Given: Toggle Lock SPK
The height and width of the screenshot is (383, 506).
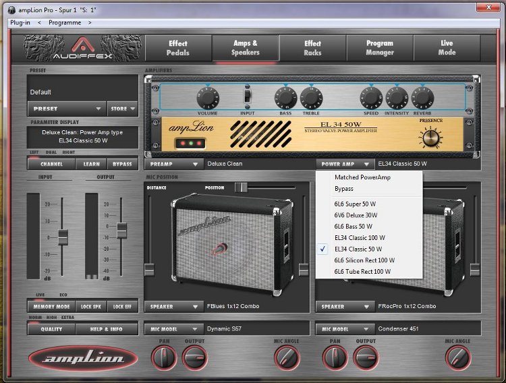Looking at the screenshot, I should 91,307.
